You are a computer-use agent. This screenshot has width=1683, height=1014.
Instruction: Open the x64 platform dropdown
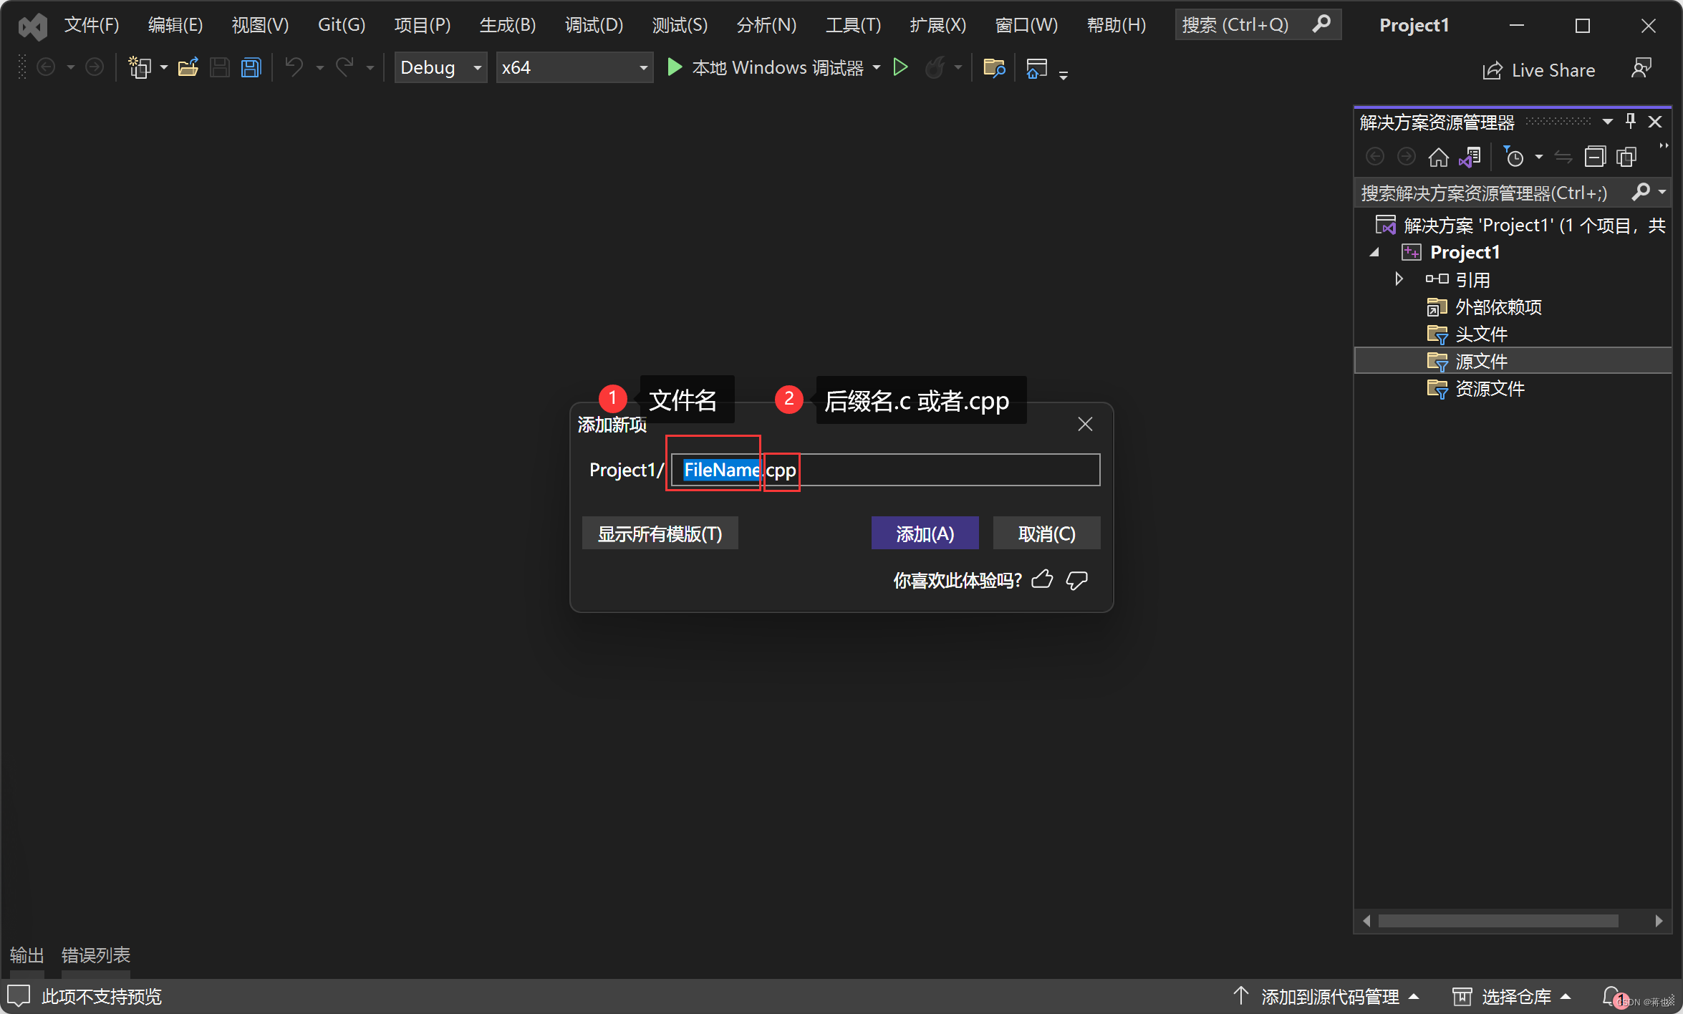pyautogui.click(x=641, y=67)
